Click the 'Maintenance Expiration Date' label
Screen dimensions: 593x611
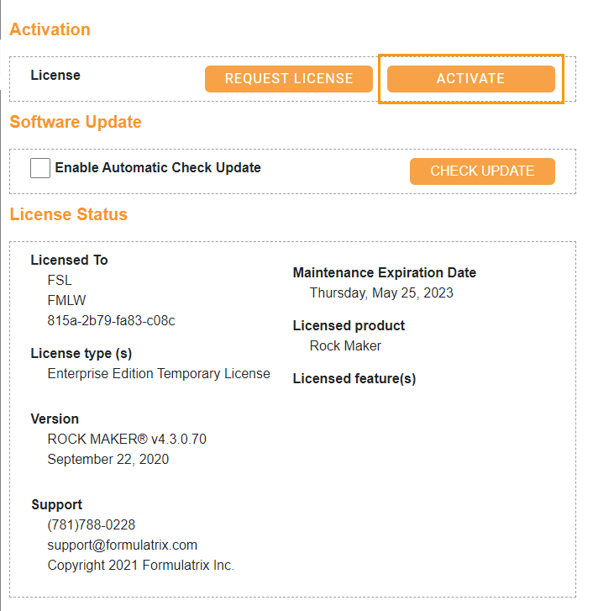(x=385, y=272)
